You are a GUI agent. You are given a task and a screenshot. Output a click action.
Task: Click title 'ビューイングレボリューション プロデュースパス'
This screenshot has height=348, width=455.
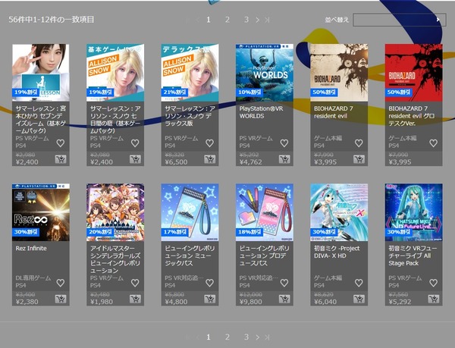click(265, 256)
